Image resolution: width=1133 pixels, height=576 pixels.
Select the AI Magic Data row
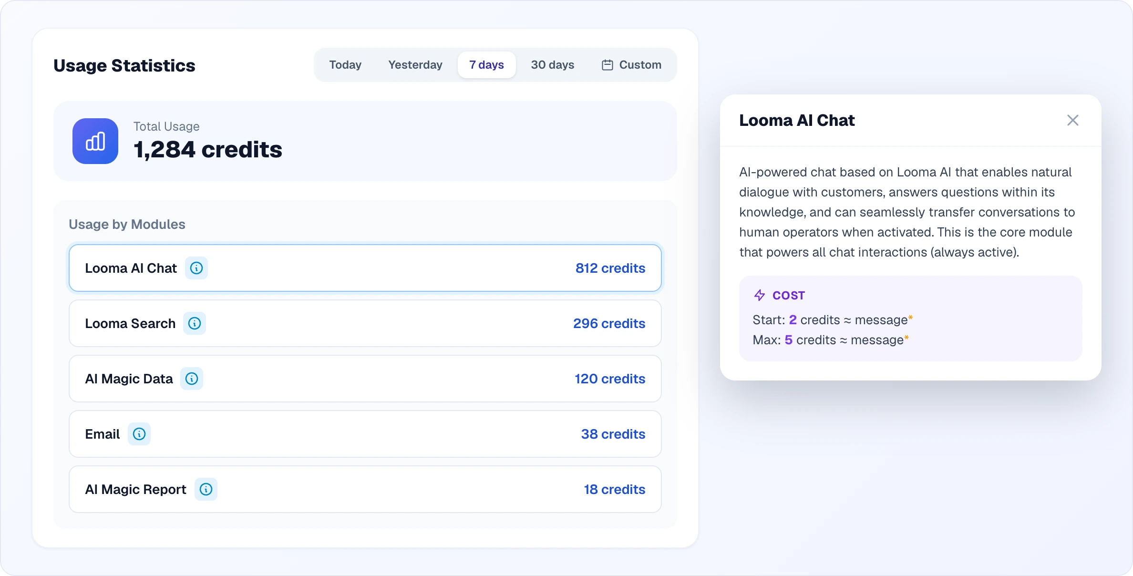click(x=365, y=379)
